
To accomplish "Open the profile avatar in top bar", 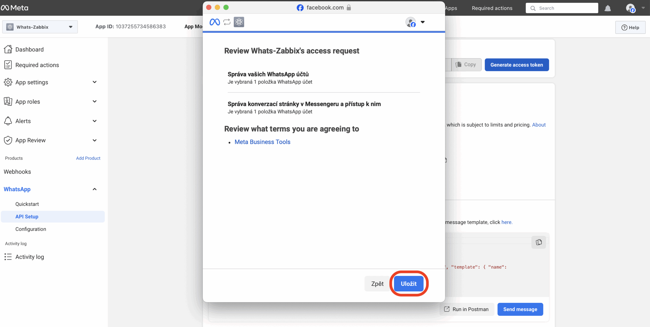I will coord(630,8).
